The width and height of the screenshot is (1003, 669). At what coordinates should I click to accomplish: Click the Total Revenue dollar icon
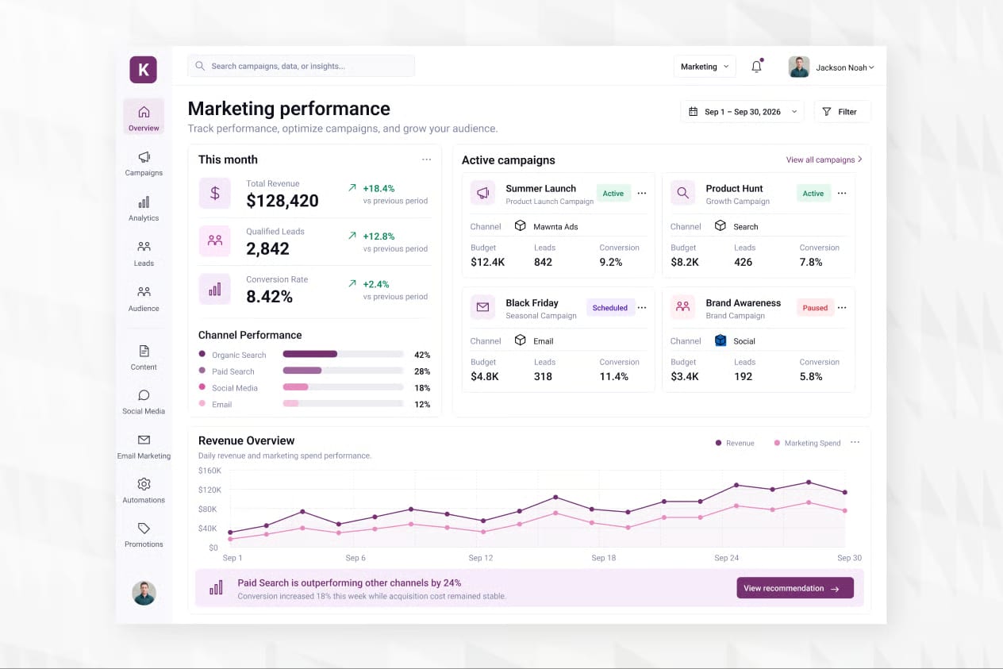(214, 193)
